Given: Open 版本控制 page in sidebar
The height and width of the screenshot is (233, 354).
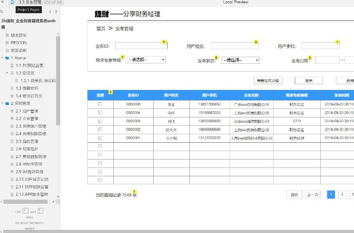Looking at the screenshot, I should pyautogui.click(x=19, y=35).
